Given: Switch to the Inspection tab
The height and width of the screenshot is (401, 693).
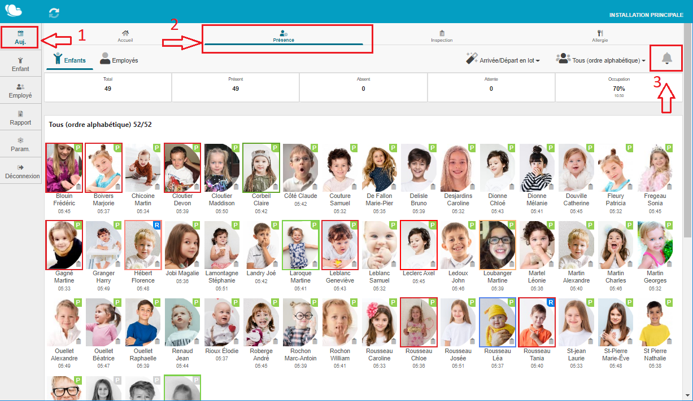Looking at the screenshot, I should point(442,36).
